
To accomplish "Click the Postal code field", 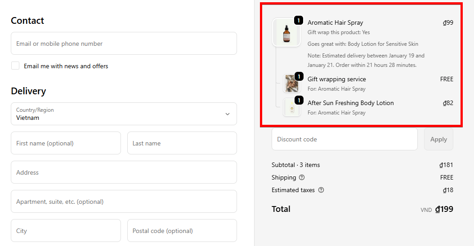I will point(182,231).
